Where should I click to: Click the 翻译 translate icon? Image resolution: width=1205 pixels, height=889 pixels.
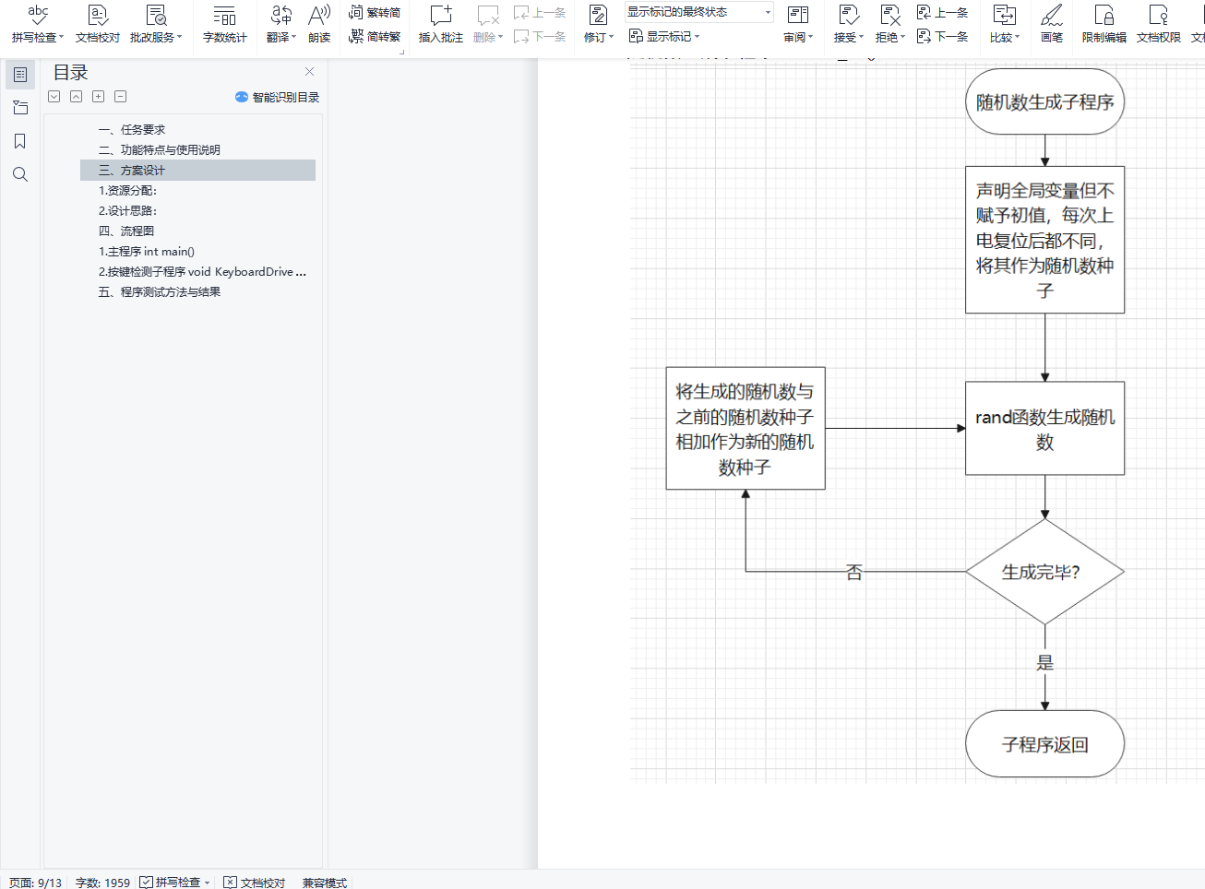[281, 15]
